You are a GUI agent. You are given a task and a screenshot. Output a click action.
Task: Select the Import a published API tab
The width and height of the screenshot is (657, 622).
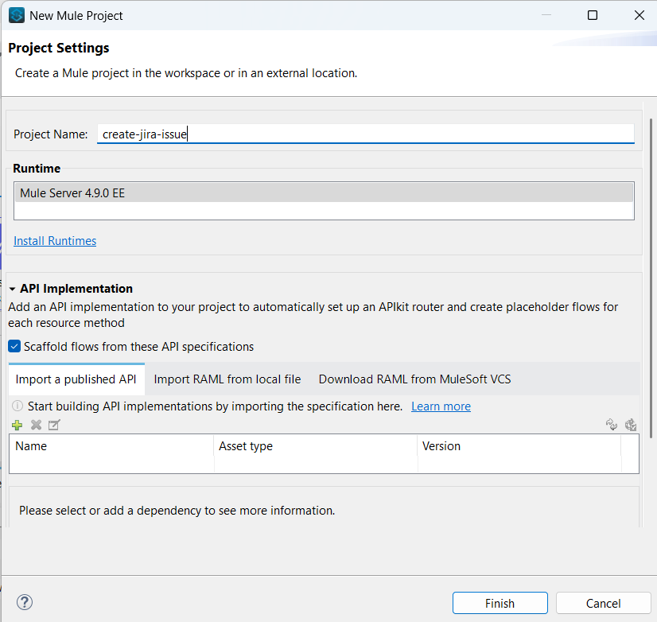click(x=76, y=379)
